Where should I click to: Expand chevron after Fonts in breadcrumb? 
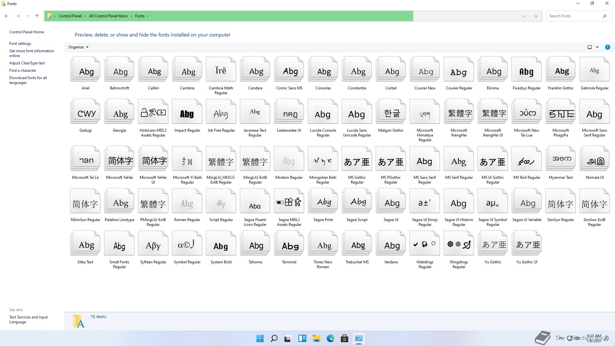point(148,16)
